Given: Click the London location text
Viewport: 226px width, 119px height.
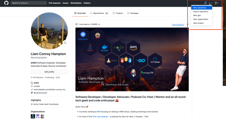Looking at the screenshot, I should pos(37,86).
